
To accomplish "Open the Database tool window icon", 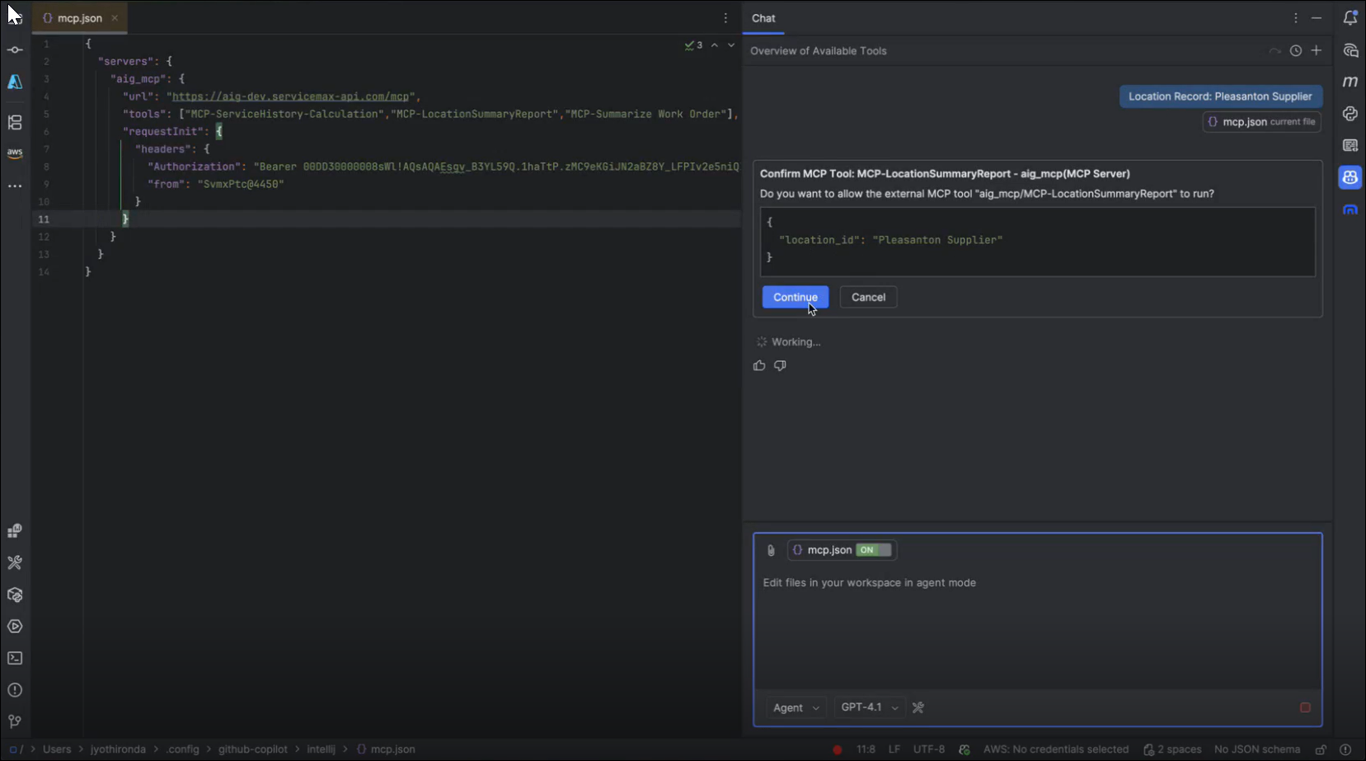I will click(1350, 145).
